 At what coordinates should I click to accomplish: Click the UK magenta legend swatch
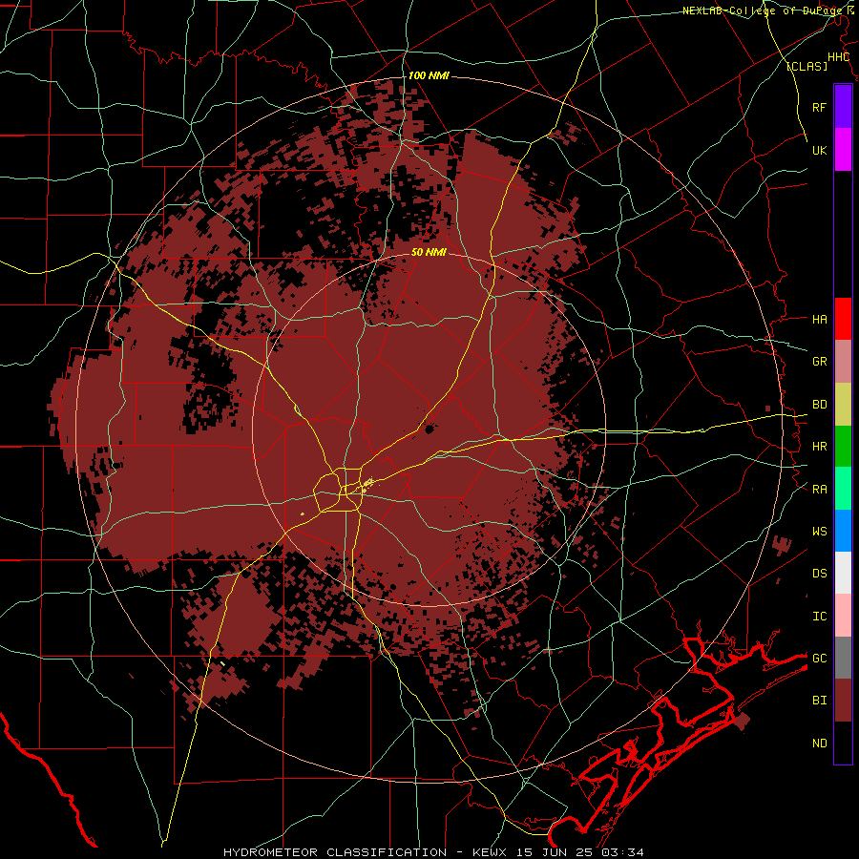pyautogui.click(x=843, y=150)
